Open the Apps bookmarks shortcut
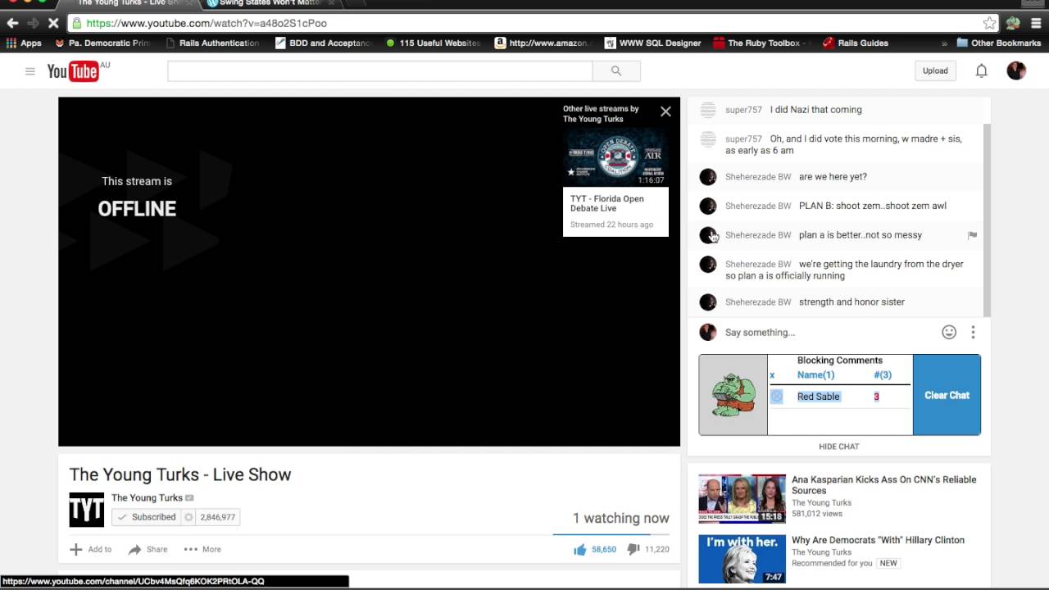 click(25, 43)
